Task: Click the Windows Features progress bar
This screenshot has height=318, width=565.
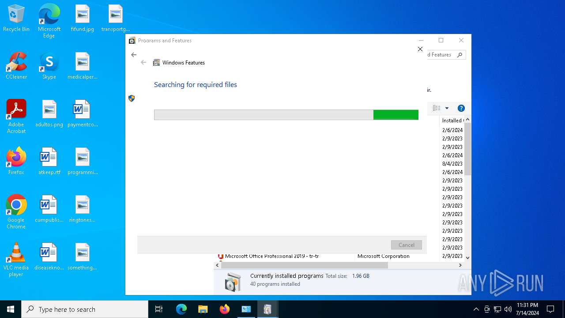Action: [x=286, y=115]
